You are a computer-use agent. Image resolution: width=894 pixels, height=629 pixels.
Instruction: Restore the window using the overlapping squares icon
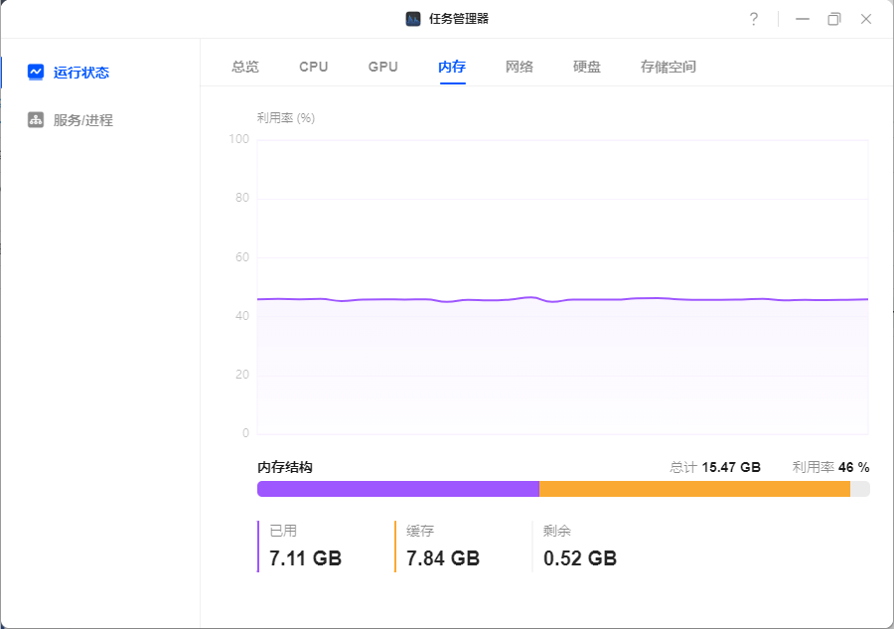tap(834, 19)
